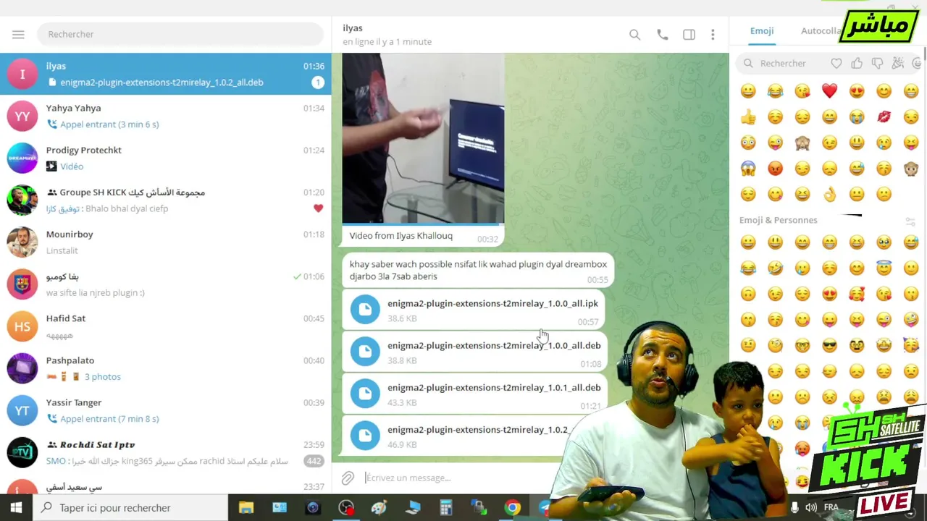Screen dimensions: 927x521
Task: Open the ilyas chat in the list
Action: 165,74
